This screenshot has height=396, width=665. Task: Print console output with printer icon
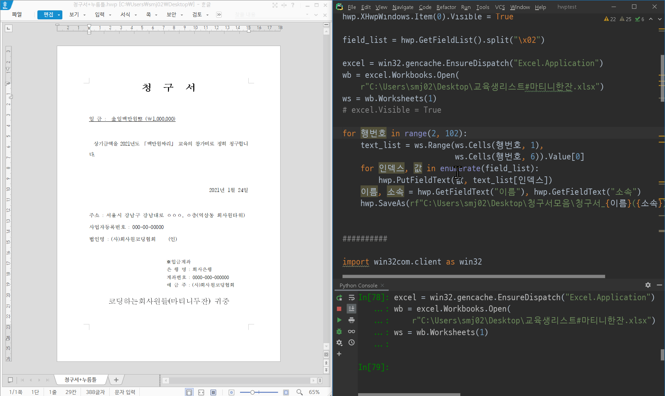pos(352,320)
